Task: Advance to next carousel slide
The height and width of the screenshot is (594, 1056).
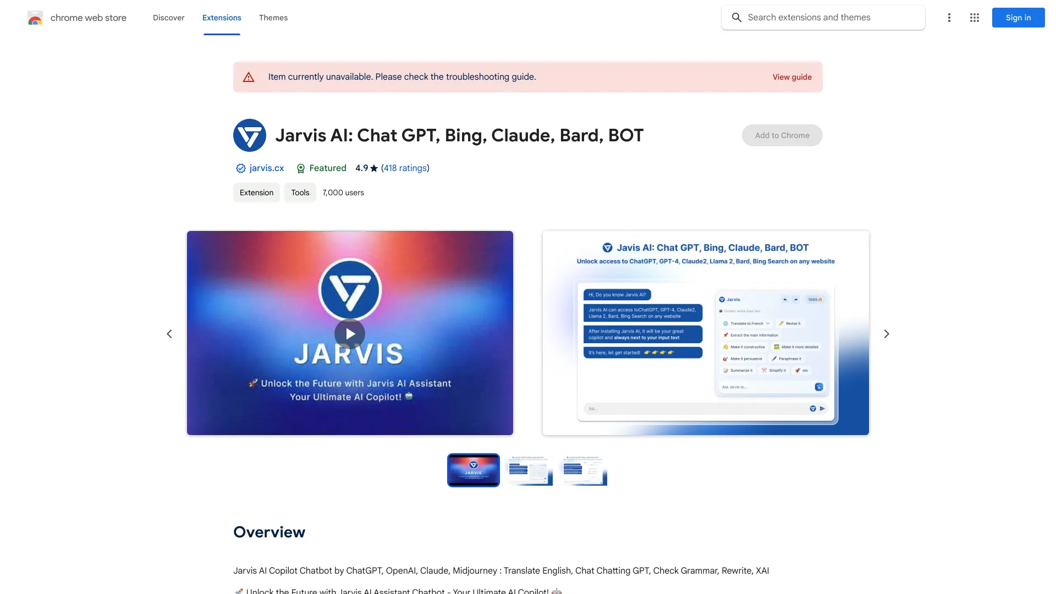Action: pos(887,334)
